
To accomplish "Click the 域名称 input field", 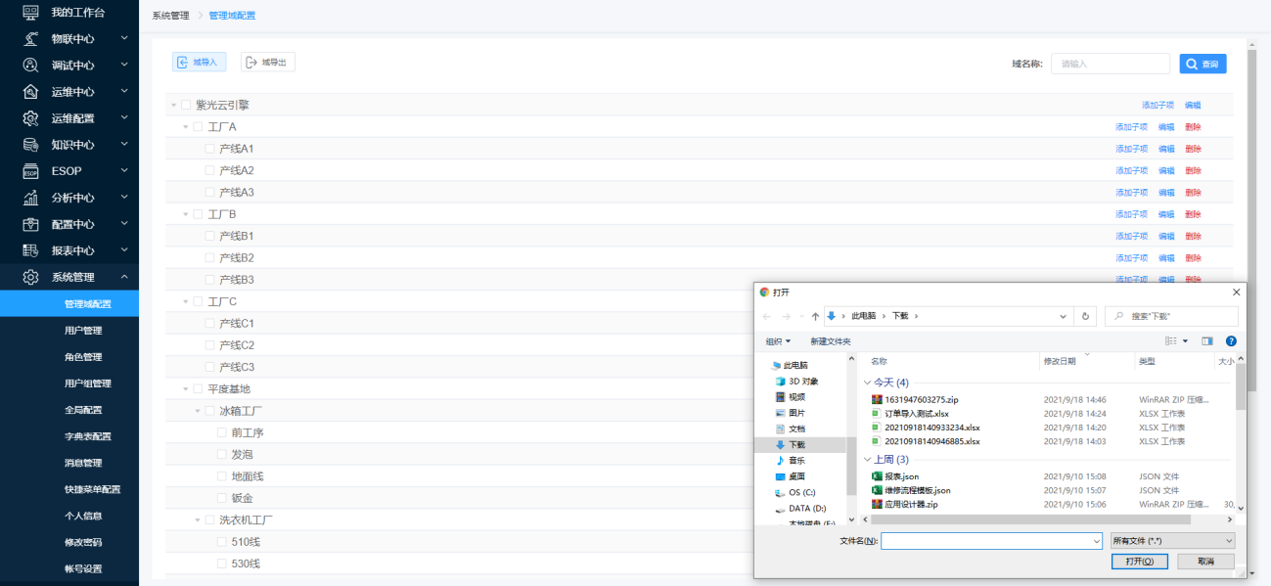I will click(1110, 64).
